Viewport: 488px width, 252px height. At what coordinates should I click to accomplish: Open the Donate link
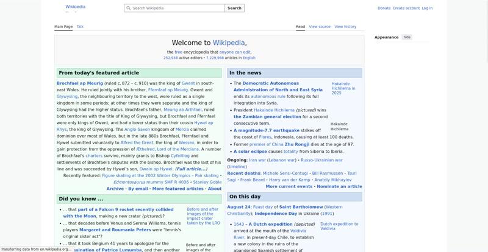tap(384, 8)
